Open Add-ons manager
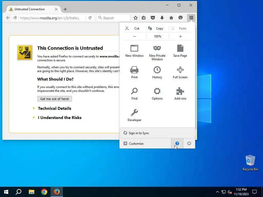263x197 pixels. [x=180, y=94]
